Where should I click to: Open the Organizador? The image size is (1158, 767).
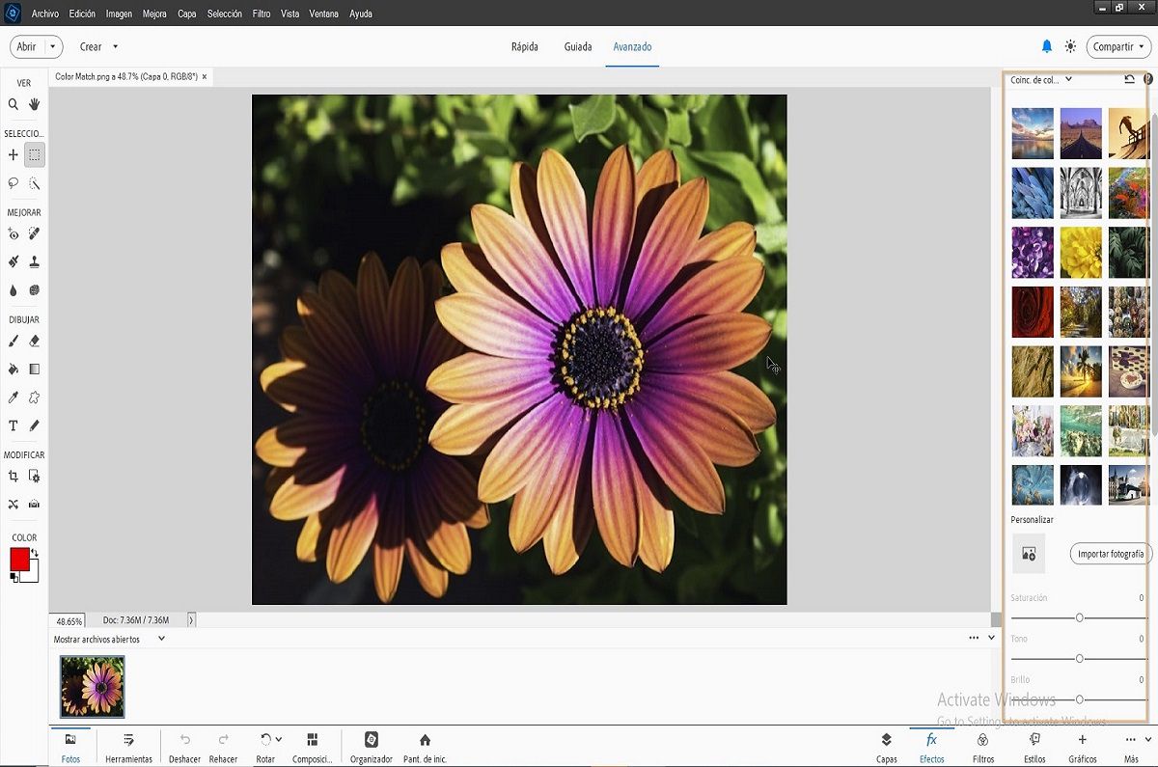click(372, 747)
